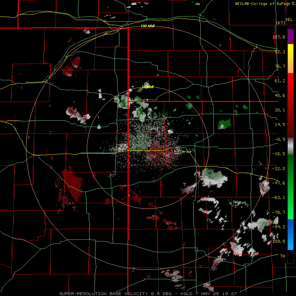Click the 50 NMI range ring label
The image size is (296, 296).
(x=148, y=87)
